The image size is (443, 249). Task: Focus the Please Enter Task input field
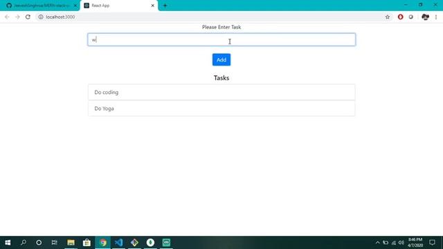coord(221,39)
